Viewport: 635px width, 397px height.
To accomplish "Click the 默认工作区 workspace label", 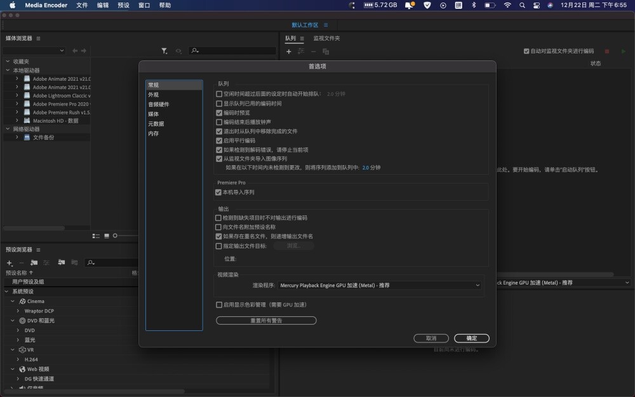I will coord(305,25).
